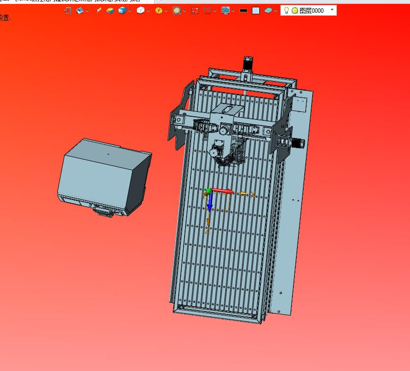Click the red X-axis arrow of the triad
This screenshot has width=410, height=371.
coord(223,191)
